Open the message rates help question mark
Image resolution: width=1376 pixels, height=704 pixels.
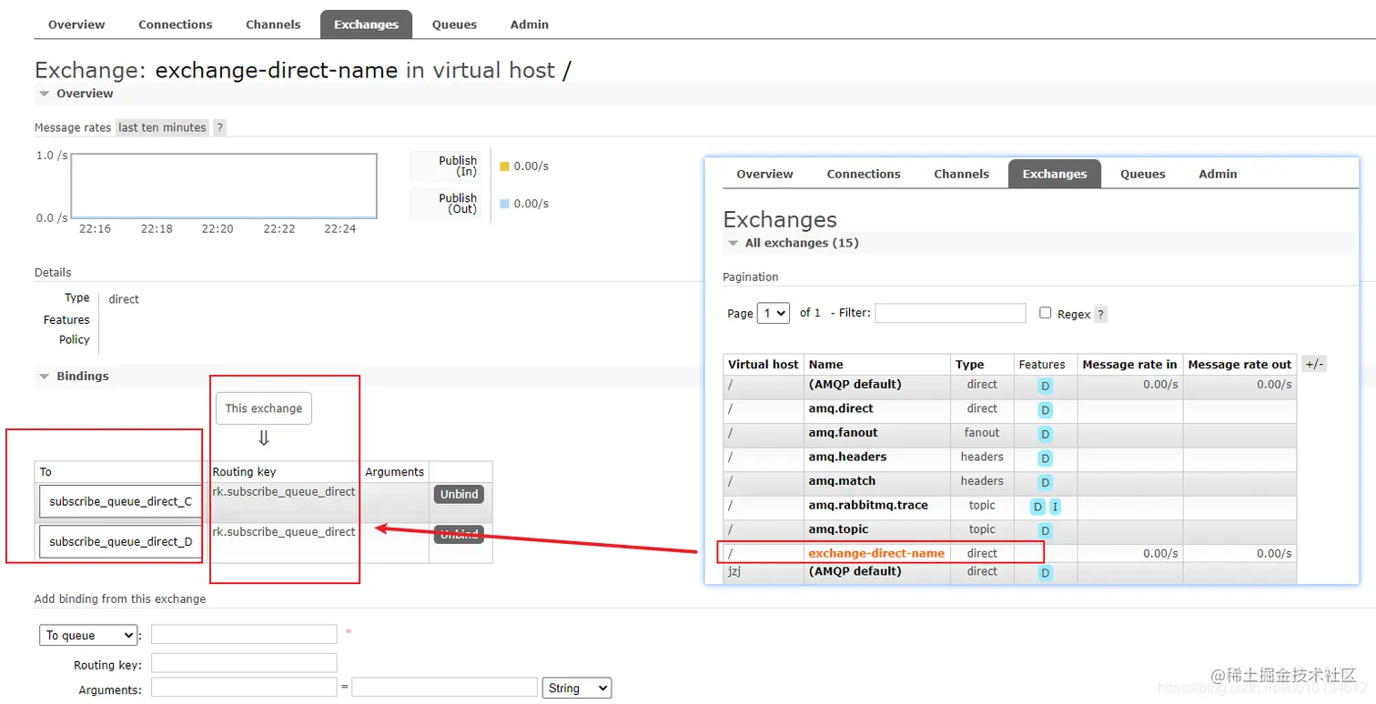pos(219,127)
